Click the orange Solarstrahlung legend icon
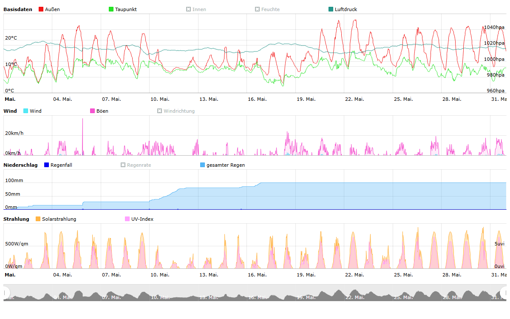510x319 pixels. coord(38,219)
